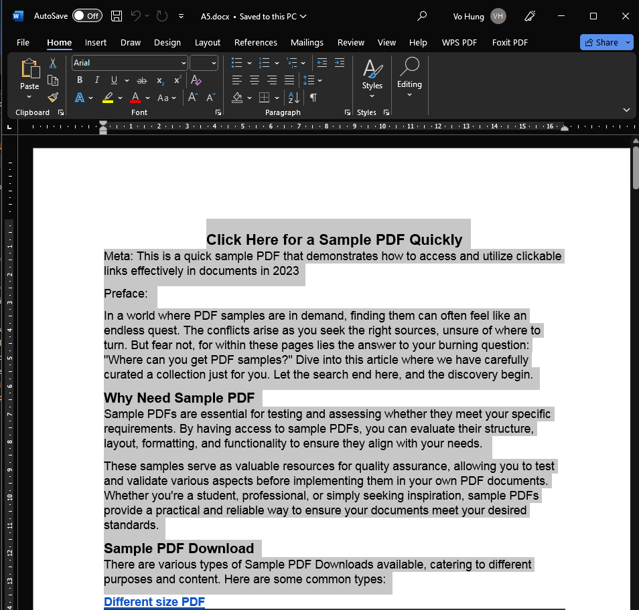Apply Subscript formatting
This screenshot has height=610, width=639.
tap(160, 80)
